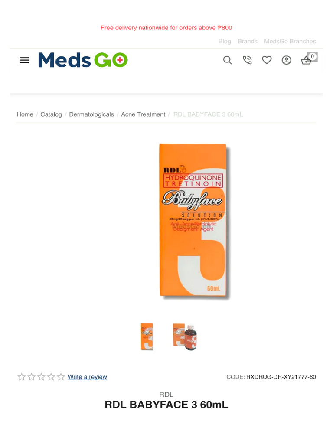Open the user account icon
Viewport: 333px width, 444px height.
286,60
